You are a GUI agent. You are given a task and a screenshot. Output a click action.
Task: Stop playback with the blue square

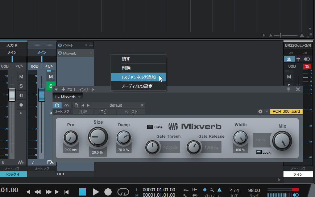coord(83,192)
